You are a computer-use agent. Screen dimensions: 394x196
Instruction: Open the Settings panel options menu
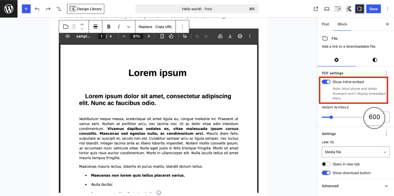click(386, 134)
